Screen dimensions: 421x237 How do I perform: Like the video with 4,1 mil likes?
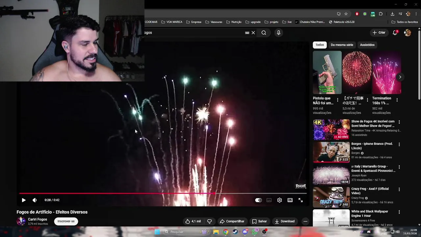(x=193, y=221)
